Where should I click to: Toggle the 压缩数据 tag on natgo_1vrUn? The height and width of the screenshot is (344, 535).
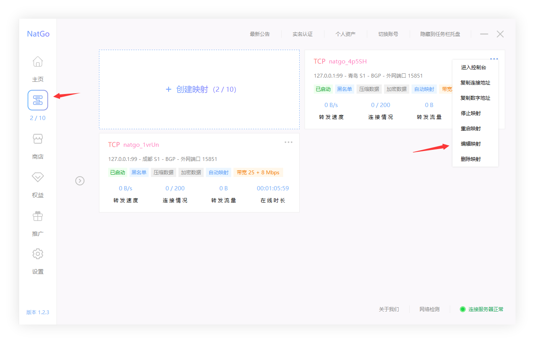coord(164,172)
